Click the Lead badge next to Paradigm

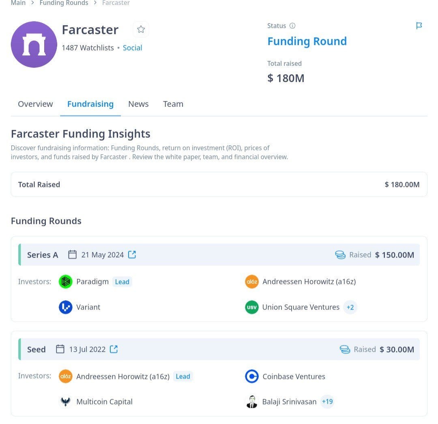tap(122, 281)
